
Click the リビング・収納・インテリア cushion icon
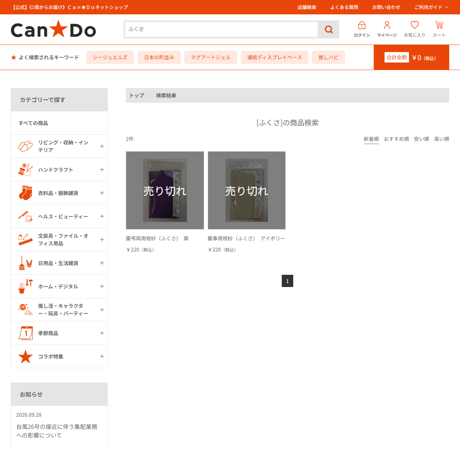point(26,146)
